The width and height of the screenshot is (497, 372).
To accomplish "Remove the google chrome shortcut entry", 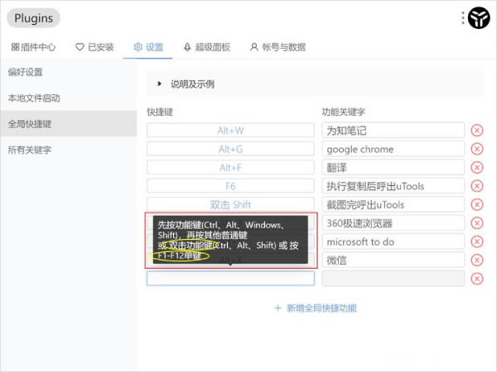I will point(477,149).
